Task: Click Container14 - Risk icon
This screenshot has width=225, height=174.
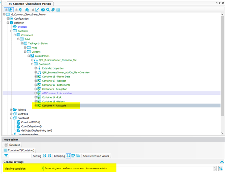Action: pyautogui.click(x=39, y=97)
